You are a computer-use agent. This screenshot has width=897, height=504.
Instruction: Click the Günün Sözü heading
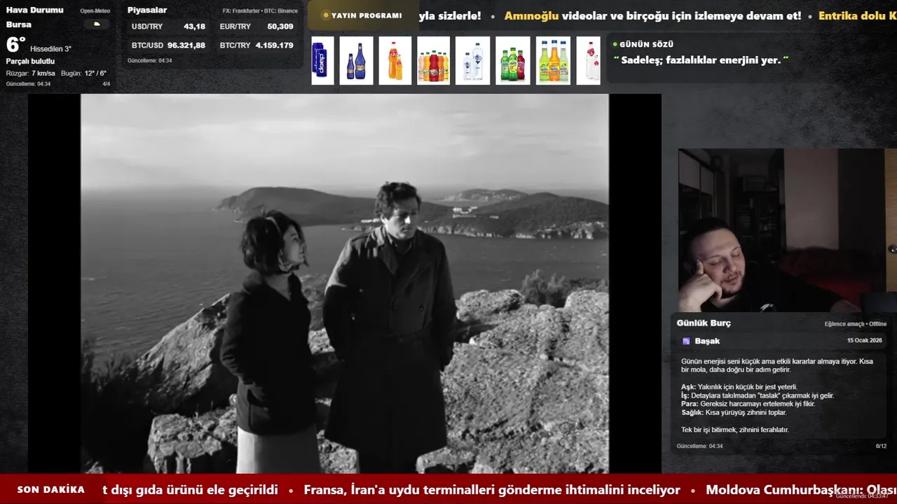click(646, 44)
